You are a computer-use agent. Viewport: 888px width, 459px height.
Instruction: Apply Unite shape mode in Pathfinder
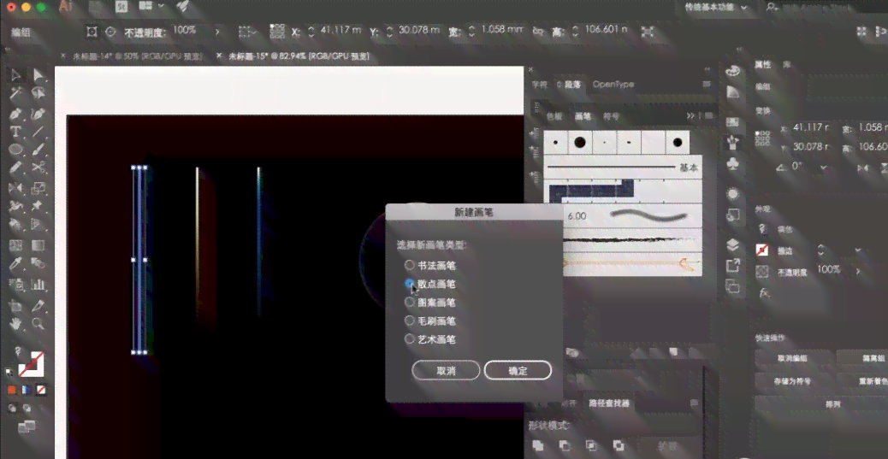tap(539, 445)
